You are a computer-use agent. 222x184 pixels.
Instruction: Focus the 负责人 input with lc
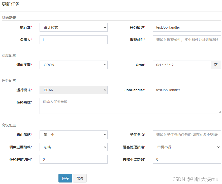pos(74,40)
